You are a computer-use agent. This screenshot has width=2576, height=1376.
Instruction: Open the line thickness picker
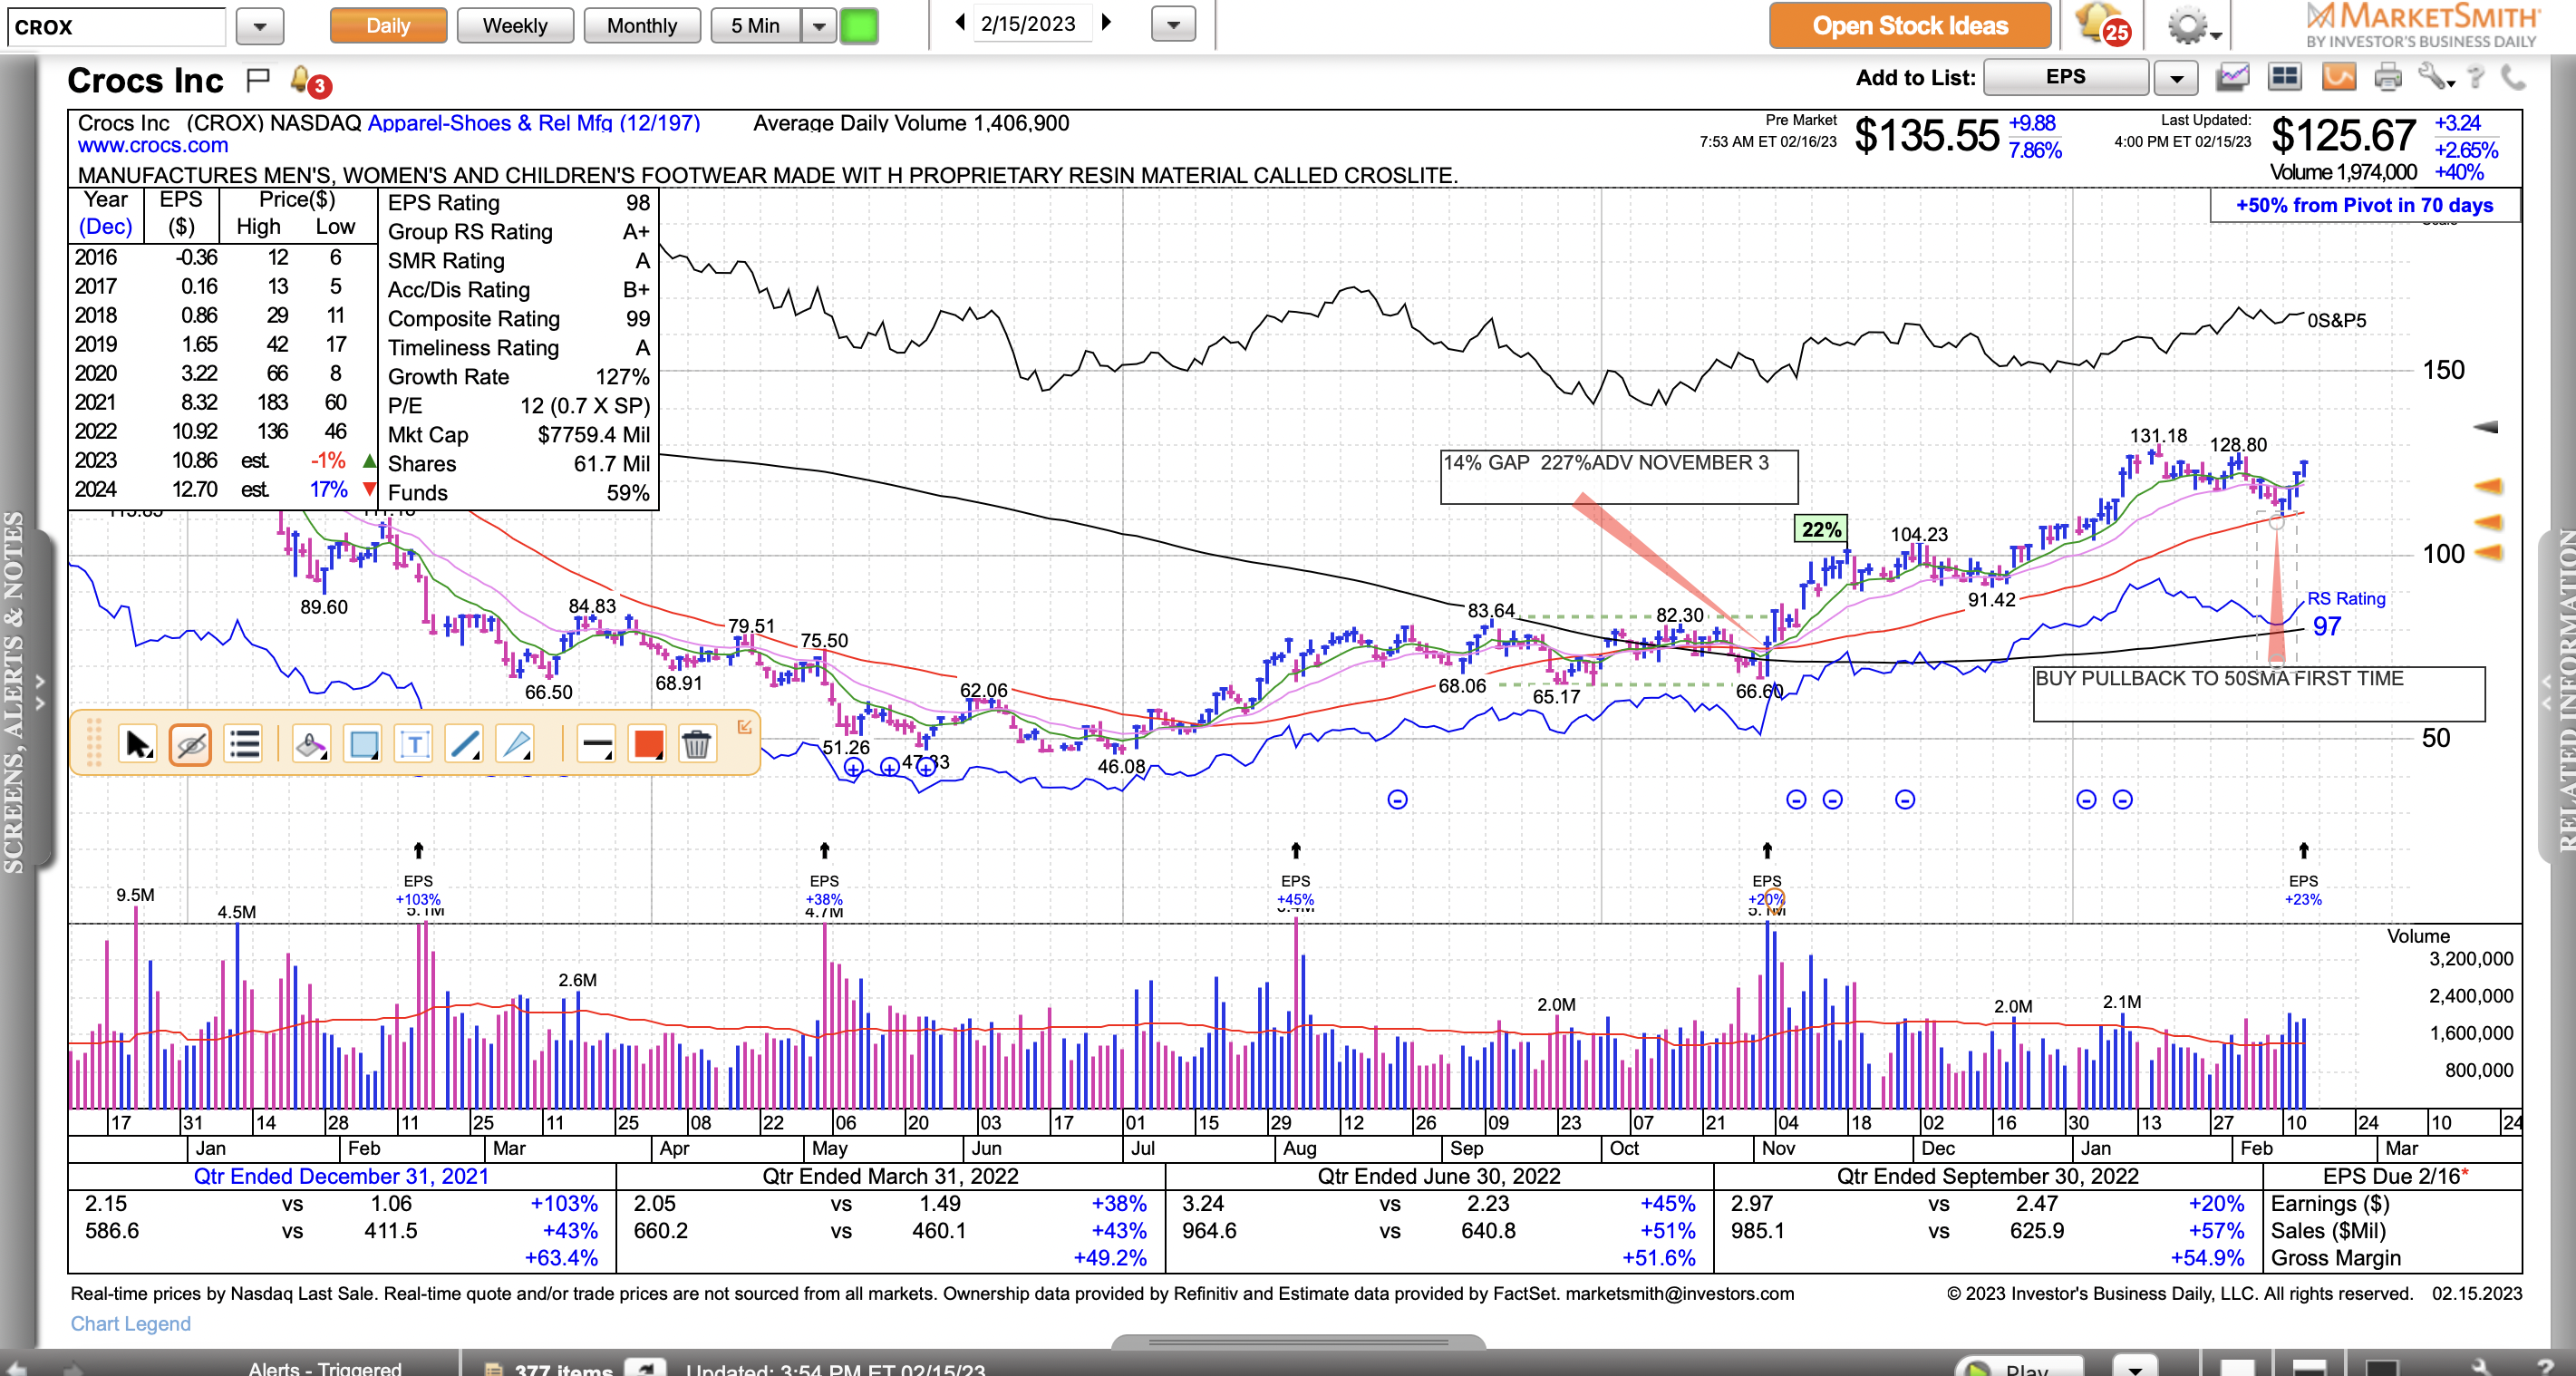[596, 744]
